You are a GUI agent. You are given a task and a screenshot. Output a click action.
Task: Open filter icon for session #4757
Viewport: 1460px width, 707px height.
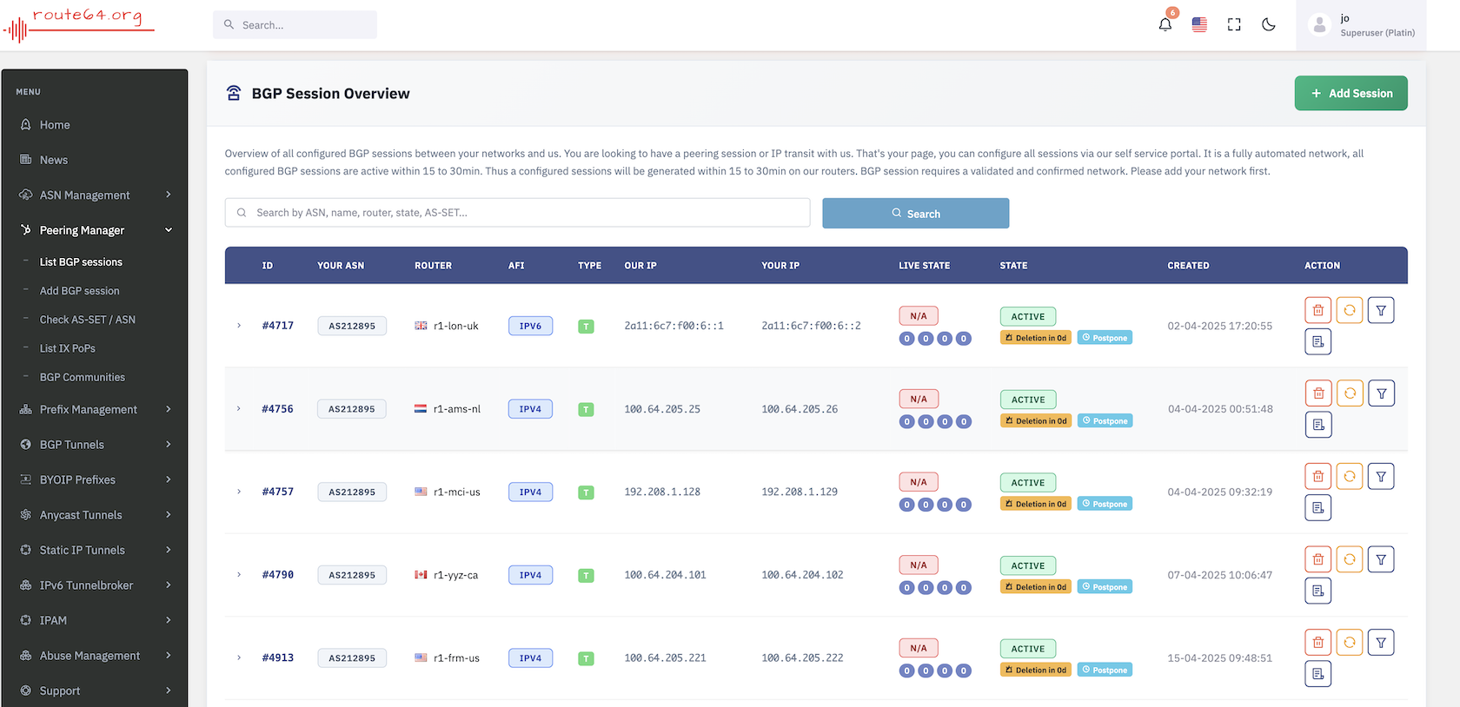click(1381, 476)
